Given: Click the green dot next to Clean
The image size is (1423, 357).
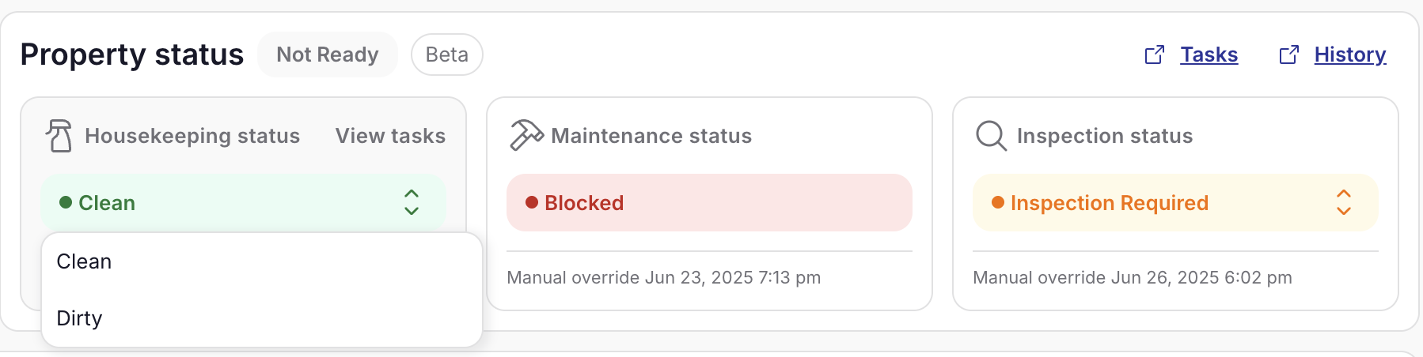Looking at the screenshot, I should (66, 203).
